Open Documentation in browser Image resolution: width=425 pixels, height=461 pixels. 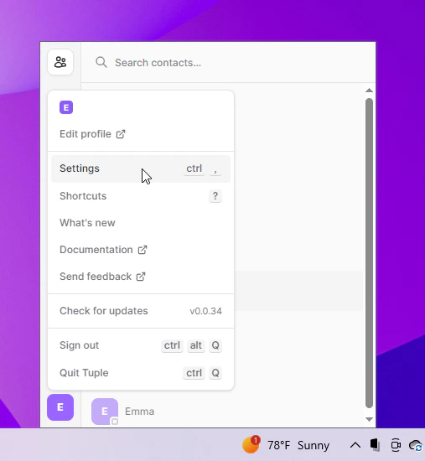pos(141,250)
